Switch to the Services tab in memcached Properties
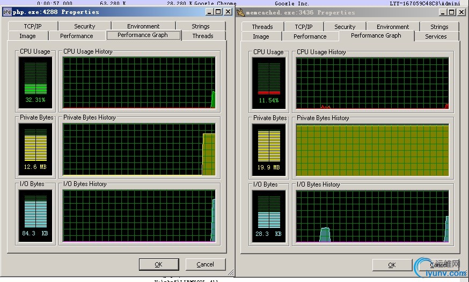Image resolution: width=469 pixels, height=282 pixels. coord(435,36)
